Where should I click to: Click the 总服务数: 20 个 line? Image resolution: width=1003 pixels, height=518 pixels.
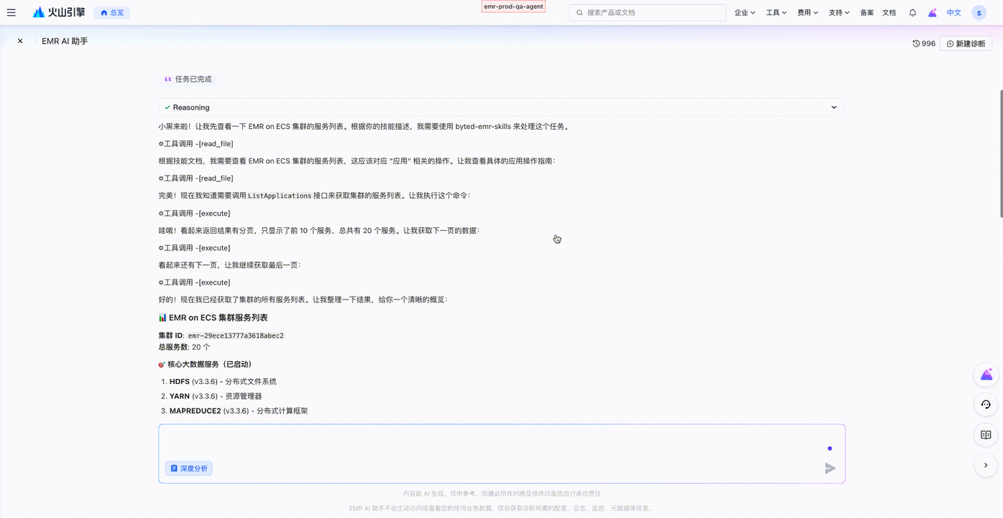184,347
